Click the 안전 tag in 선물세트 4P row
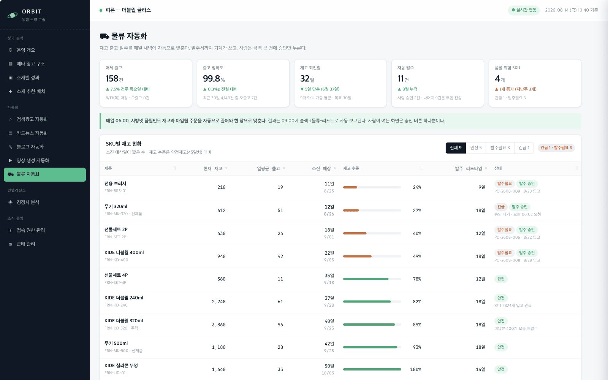The image size is (608, 380). 501,279
